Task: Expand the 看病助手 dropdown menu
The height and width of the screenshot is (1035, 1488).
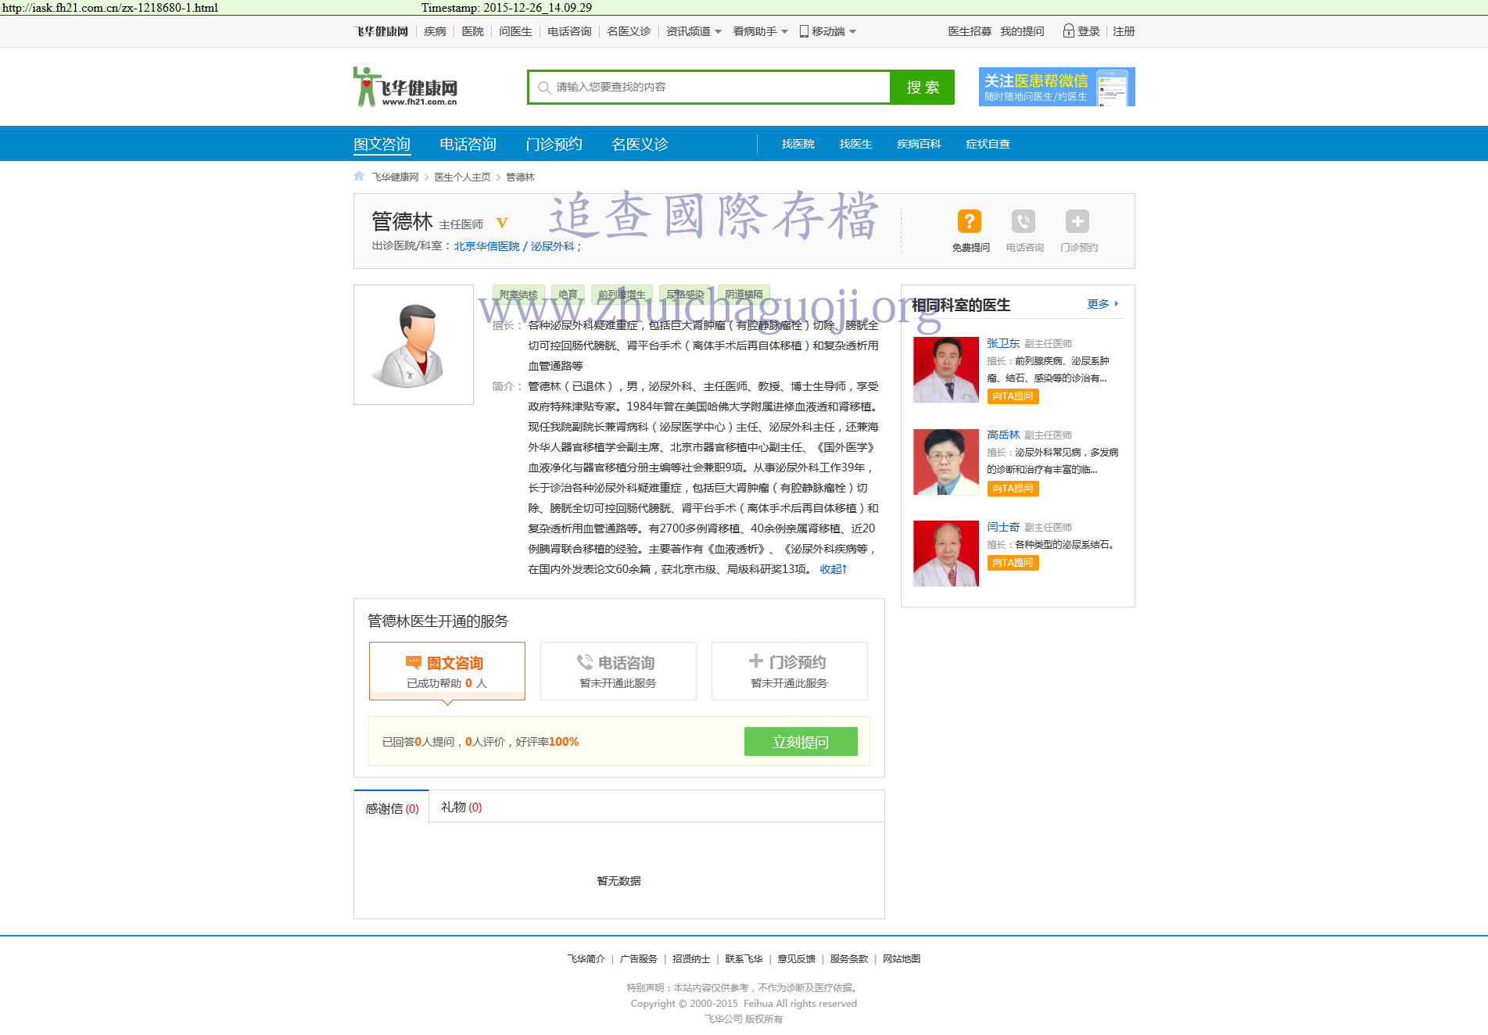Action: click(x=759, y=31)
